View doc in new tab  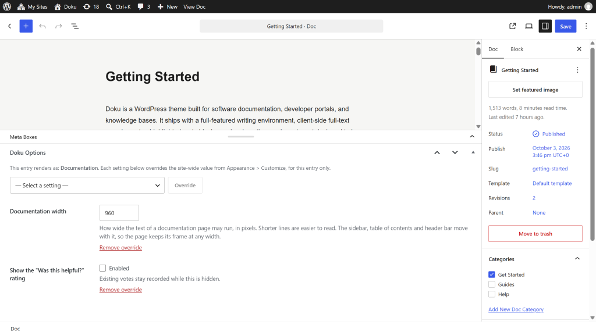click(512, 26)
